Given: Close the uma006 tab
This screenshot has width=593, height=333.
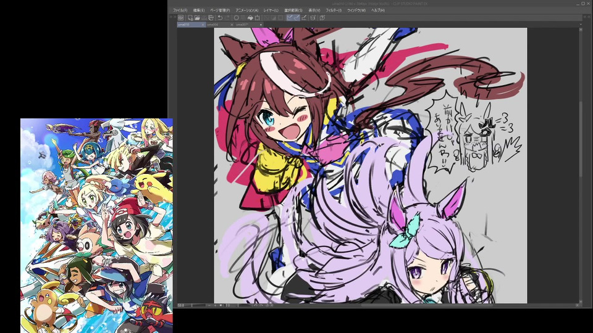Looking at the screenshot, I should click(232, 25).
